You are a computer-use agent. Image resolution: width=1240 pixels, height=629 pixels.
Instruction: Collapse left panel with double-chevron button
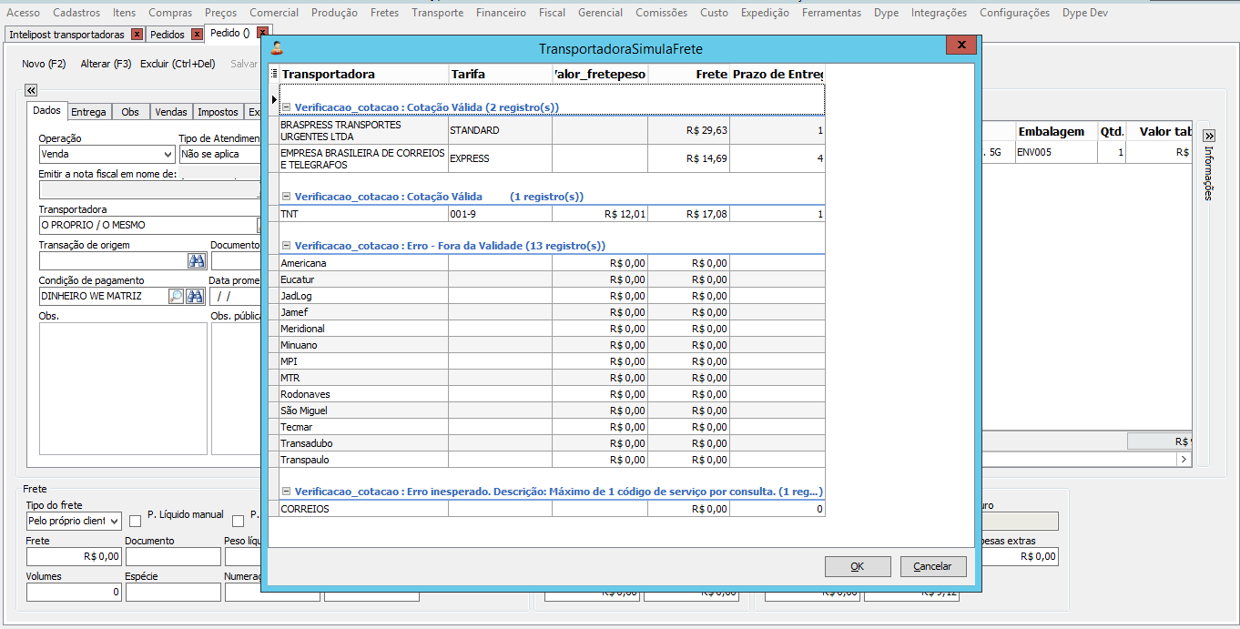[31, 90]
